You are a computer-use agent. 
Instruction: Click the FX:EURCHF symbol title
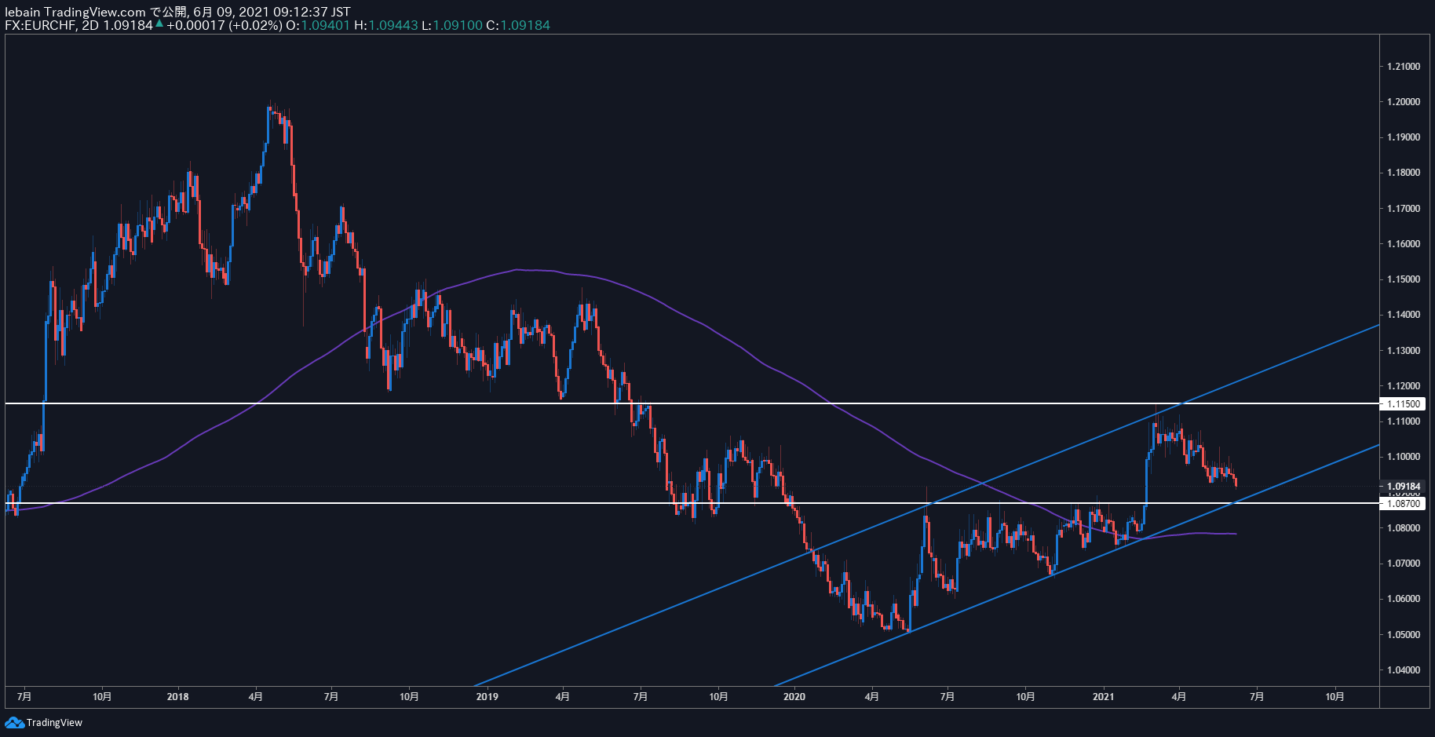[x=41, y=25]
